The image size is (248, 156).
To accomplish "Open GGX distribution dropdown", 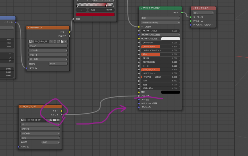I will [160, 18].
